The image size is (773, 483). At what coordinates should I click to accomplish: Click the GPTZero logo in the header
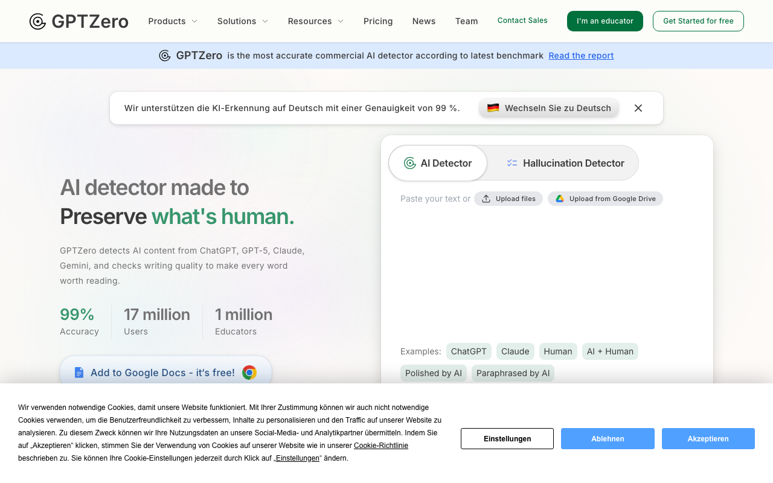79,21
